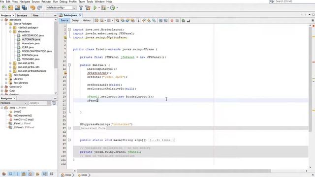This screenshot has width=315, height=177.
Task: Toggle Sort by Source in Navigator
Action: pyautogui.click(x=51, y=174)
